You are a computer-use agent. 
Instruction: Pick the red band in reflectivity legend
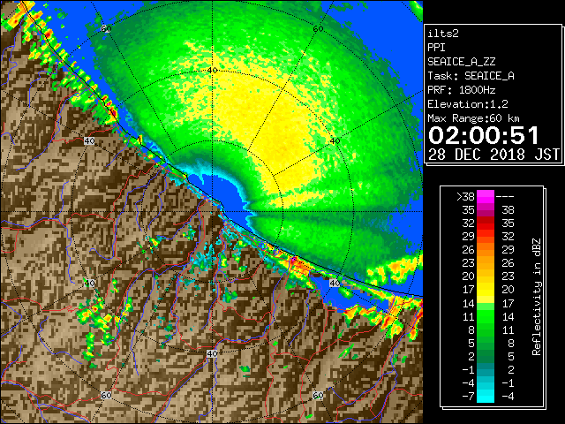(x=486, y=223)
